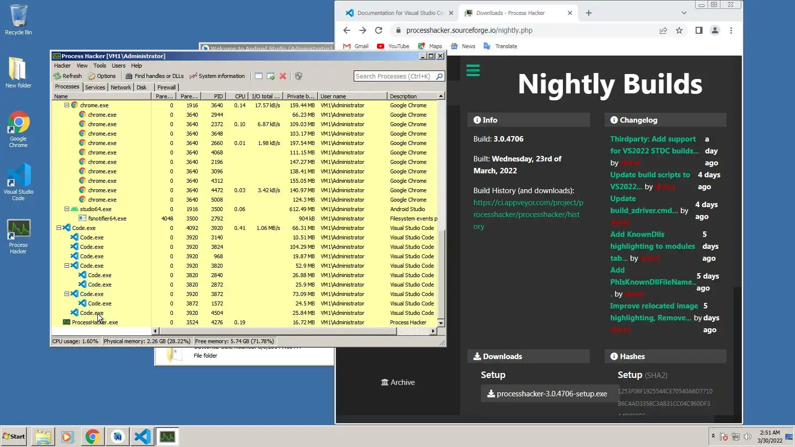The width and height of the screenshot is (795, 447).
Task: Click the File Explorer taskbar icon
Action: tap(43, 437)
